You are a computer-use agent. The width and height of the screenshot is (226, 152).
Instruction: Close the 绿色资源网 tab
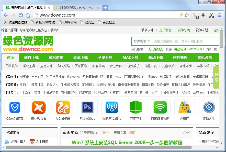[49, 8]
